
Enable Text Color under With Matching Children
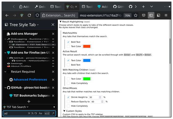point(68,79)
